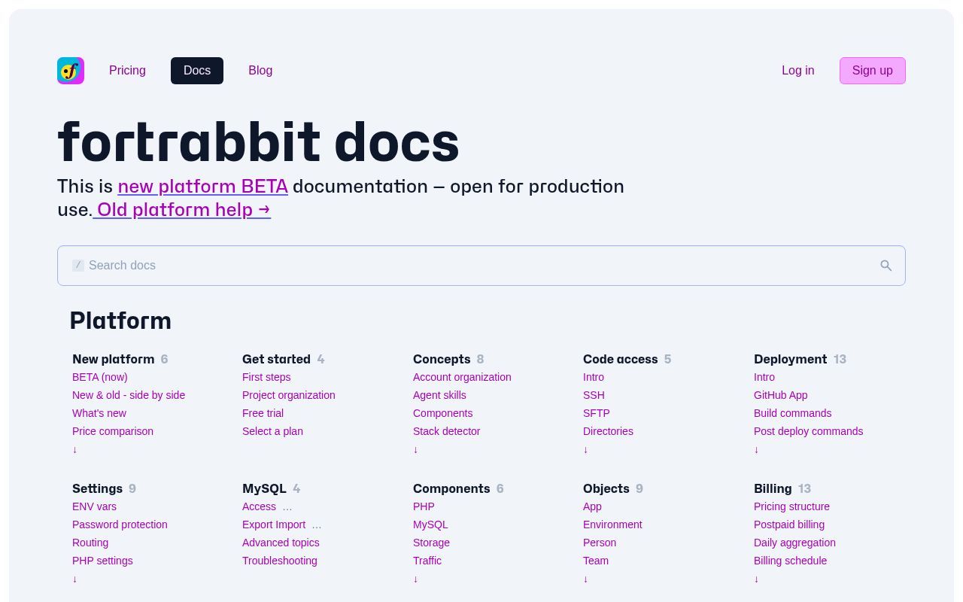
Task: Expand the New platform list arrow
Action: click(74, 449)
